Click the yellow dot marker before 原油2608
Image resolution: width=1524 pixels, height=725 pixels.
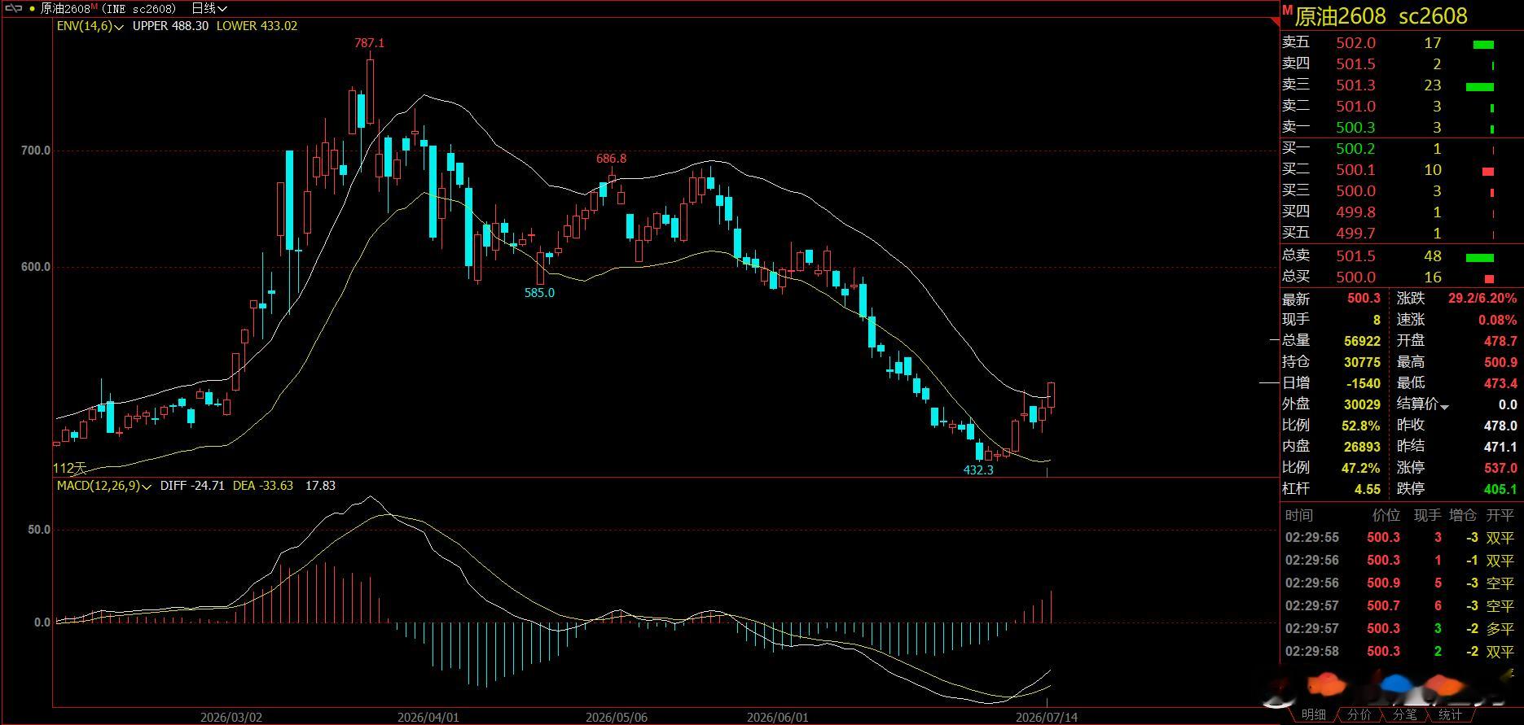(32, 8)
